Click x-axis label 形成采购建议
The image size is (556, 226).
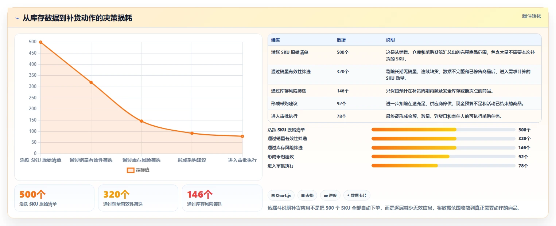pyautogui.click(x=192, y=160)
